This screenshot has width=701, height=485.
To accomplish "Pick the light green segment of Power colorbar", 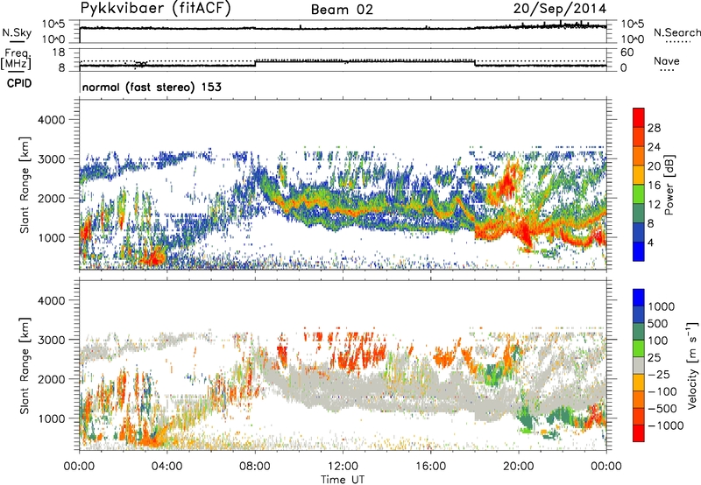I will coord(639,193).
